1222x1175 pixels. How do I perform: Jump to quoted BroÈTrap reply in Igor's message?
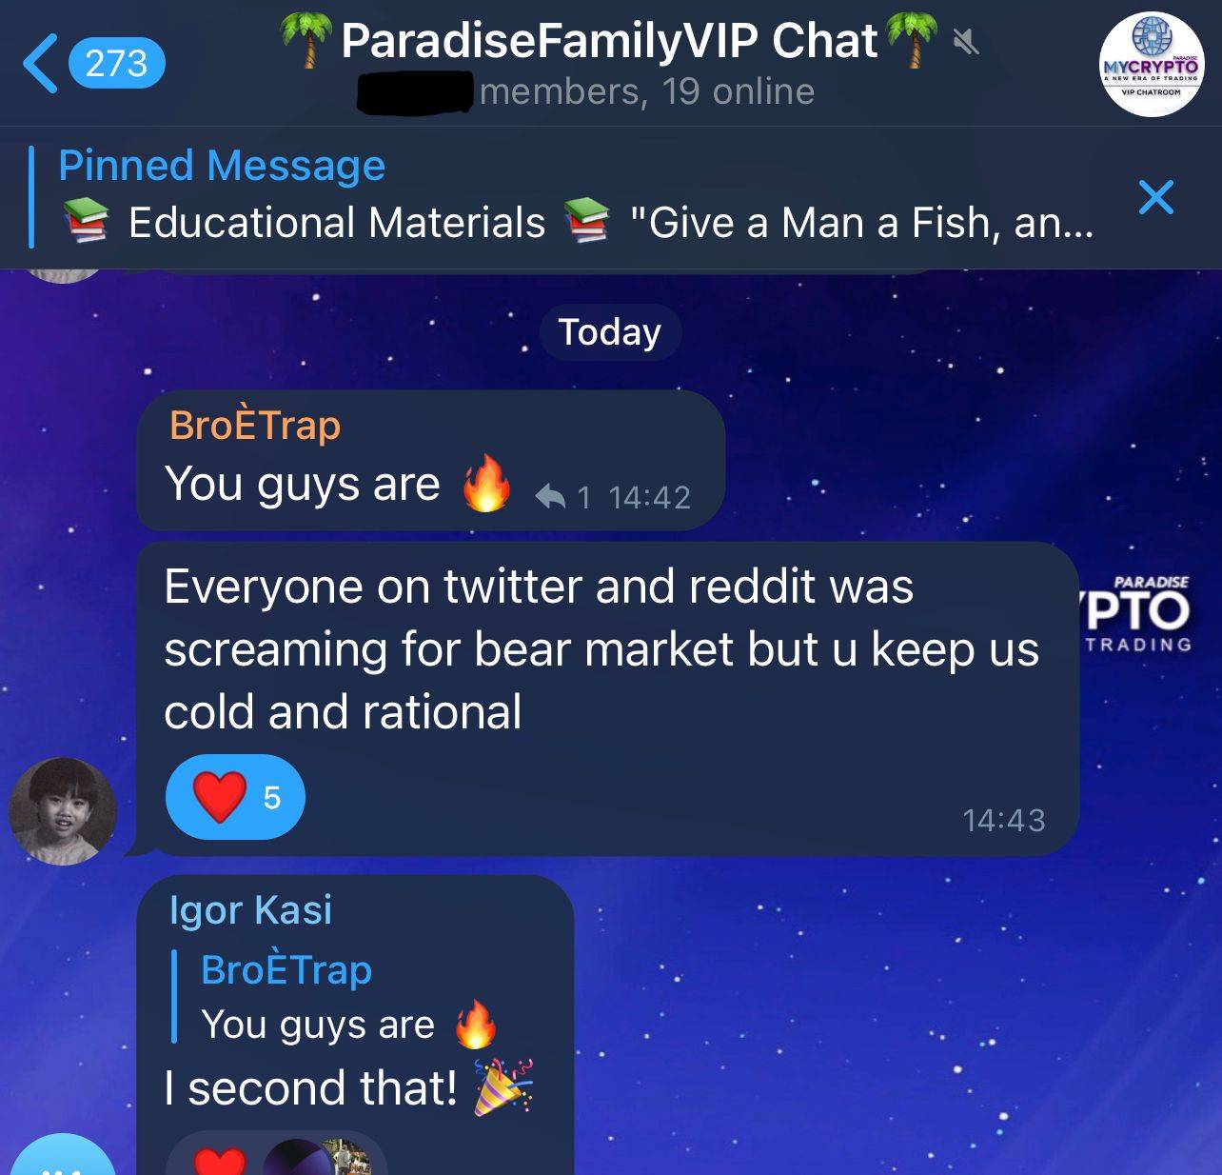point(335,996)
